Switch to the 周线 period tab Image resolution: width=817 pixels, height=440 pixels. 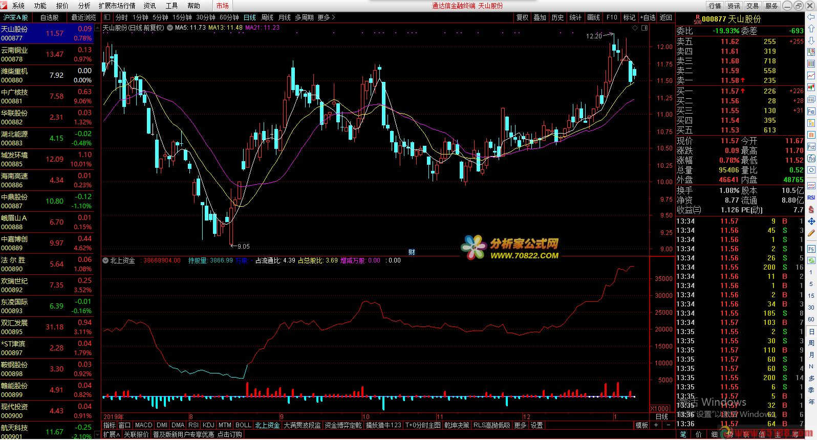(x=267, y=17)
